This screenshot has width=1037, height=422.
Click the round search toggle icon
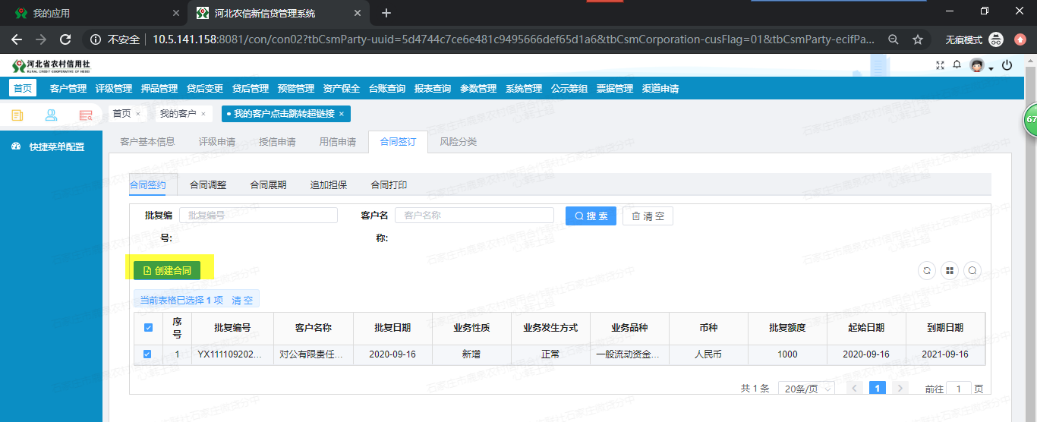tap(972, 270)
